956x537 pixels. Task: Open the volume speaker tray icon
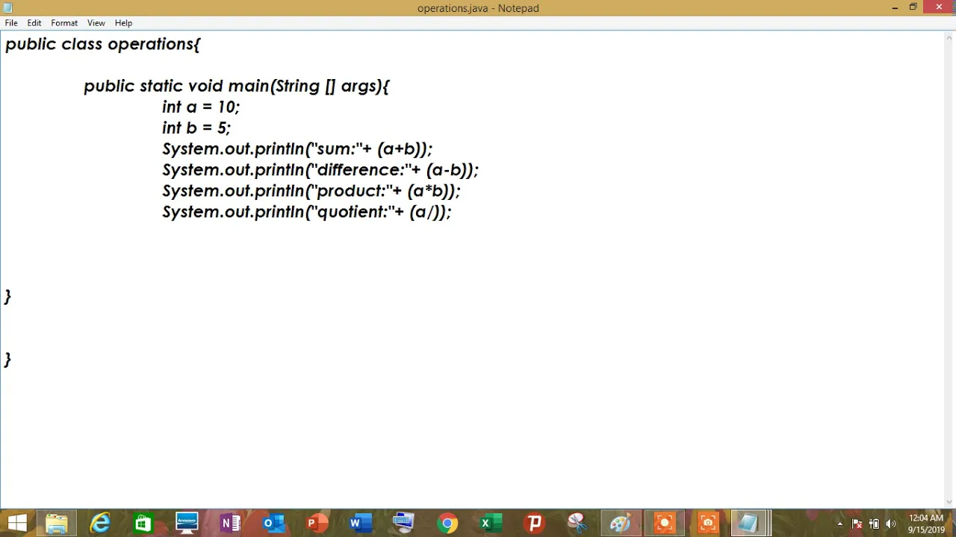[x=890, y=524]
